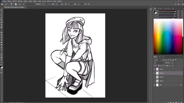
Task: Select the Rectangular Marquee tool
Action: pos(1,13)
